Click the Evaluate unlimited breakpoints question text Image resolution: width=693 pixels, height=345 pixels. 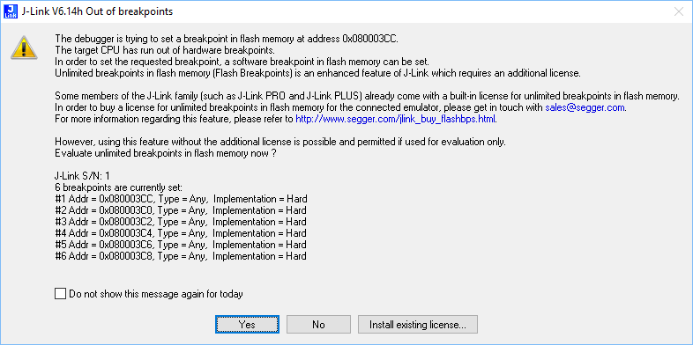click(167, 153)
